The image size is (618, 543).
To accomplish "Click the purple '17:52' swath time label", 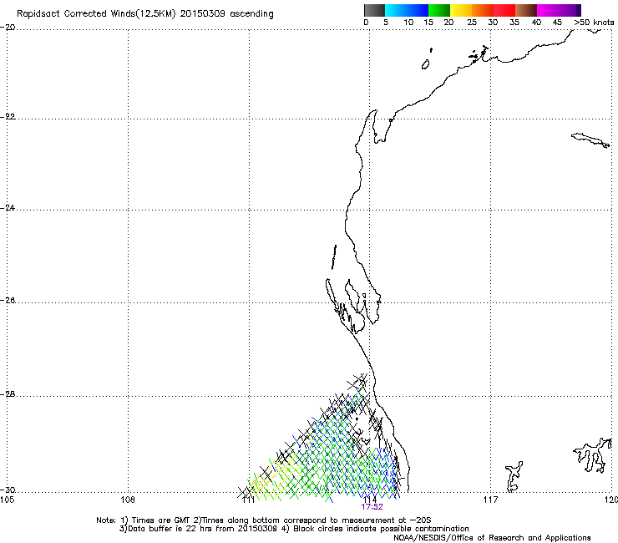I will (372, 507).
